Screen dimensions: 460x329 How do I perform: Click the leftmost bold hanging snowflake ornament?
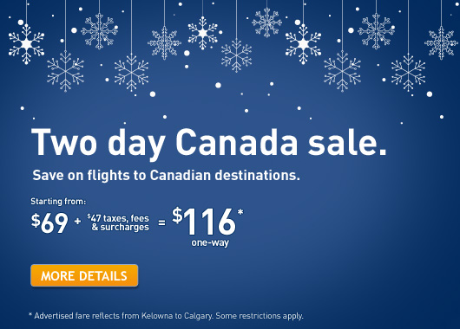(26, 44)
